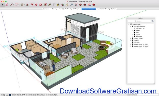Expand the Windows group
Image resolution: width=159 pixels, height=96 pixels.
click(132, 36)
